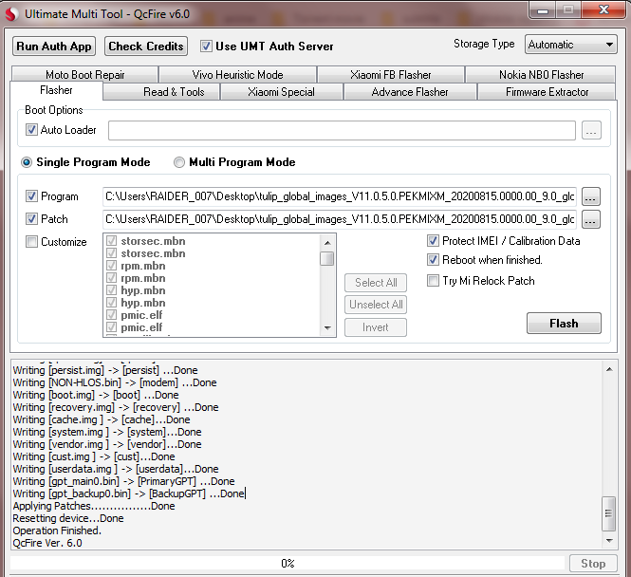Toggle first rpm.mbn list checkbox

tap(111, 266)
